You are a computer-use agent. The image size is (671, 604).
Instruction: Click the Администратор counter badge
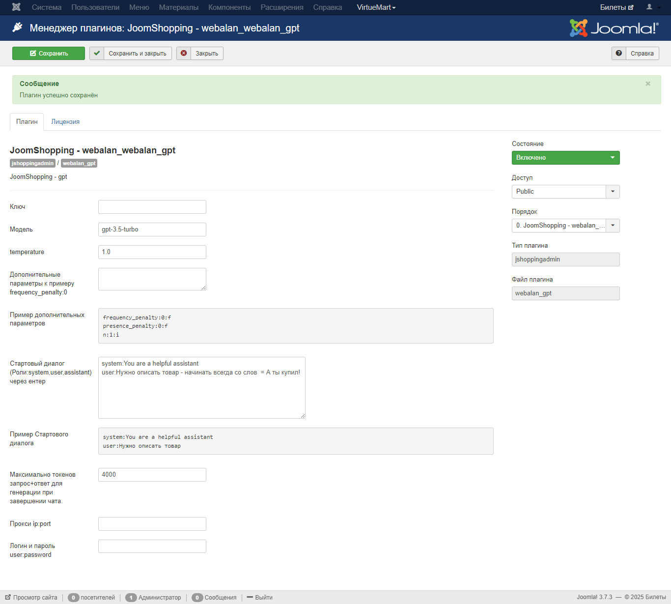click(131, 598)
